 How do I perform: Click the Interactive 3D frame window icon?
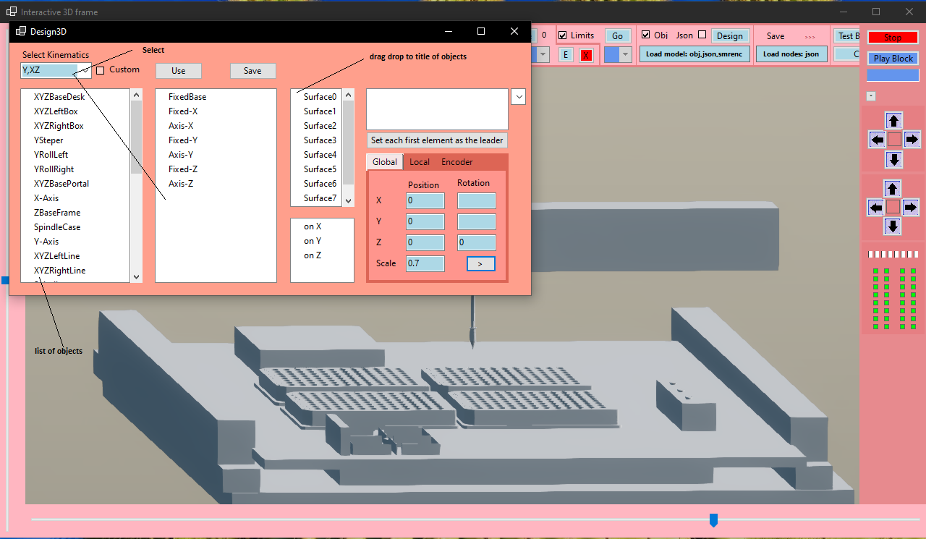pos(11,12)
